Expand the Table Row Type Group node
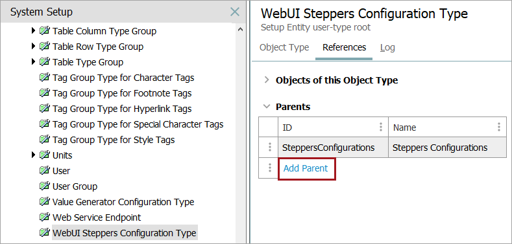 (x=33, y=46)
